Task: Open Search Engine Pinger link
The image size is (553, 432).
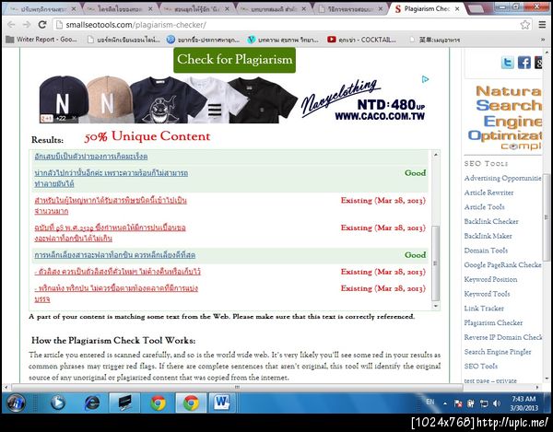Action: coord(498,351)
